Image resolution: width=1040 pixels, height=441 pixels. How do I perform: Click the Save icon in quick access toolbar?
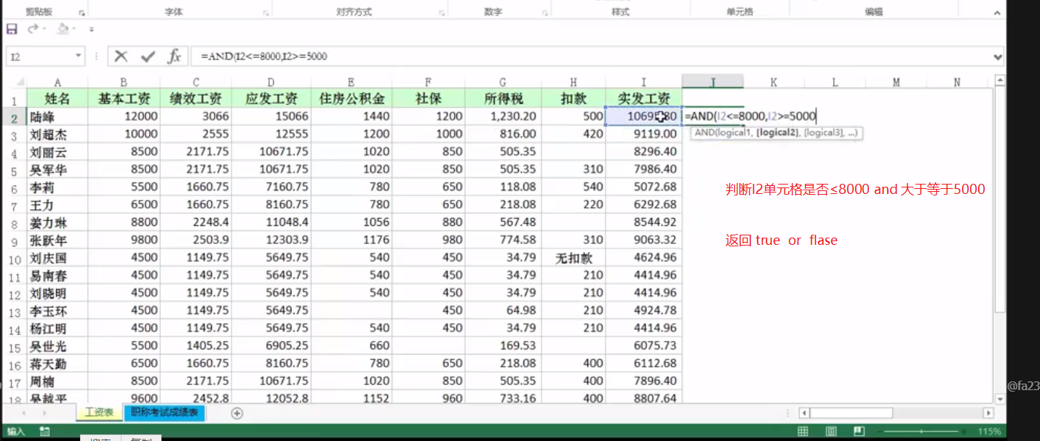12,29
